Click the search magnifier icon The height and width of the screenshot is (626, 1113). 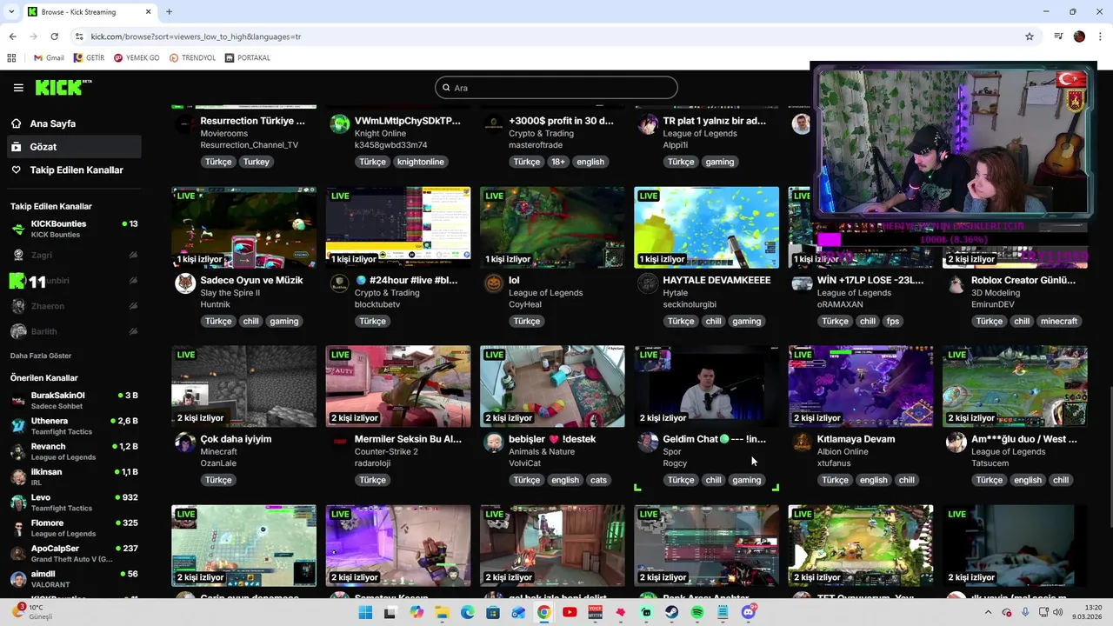446,88
